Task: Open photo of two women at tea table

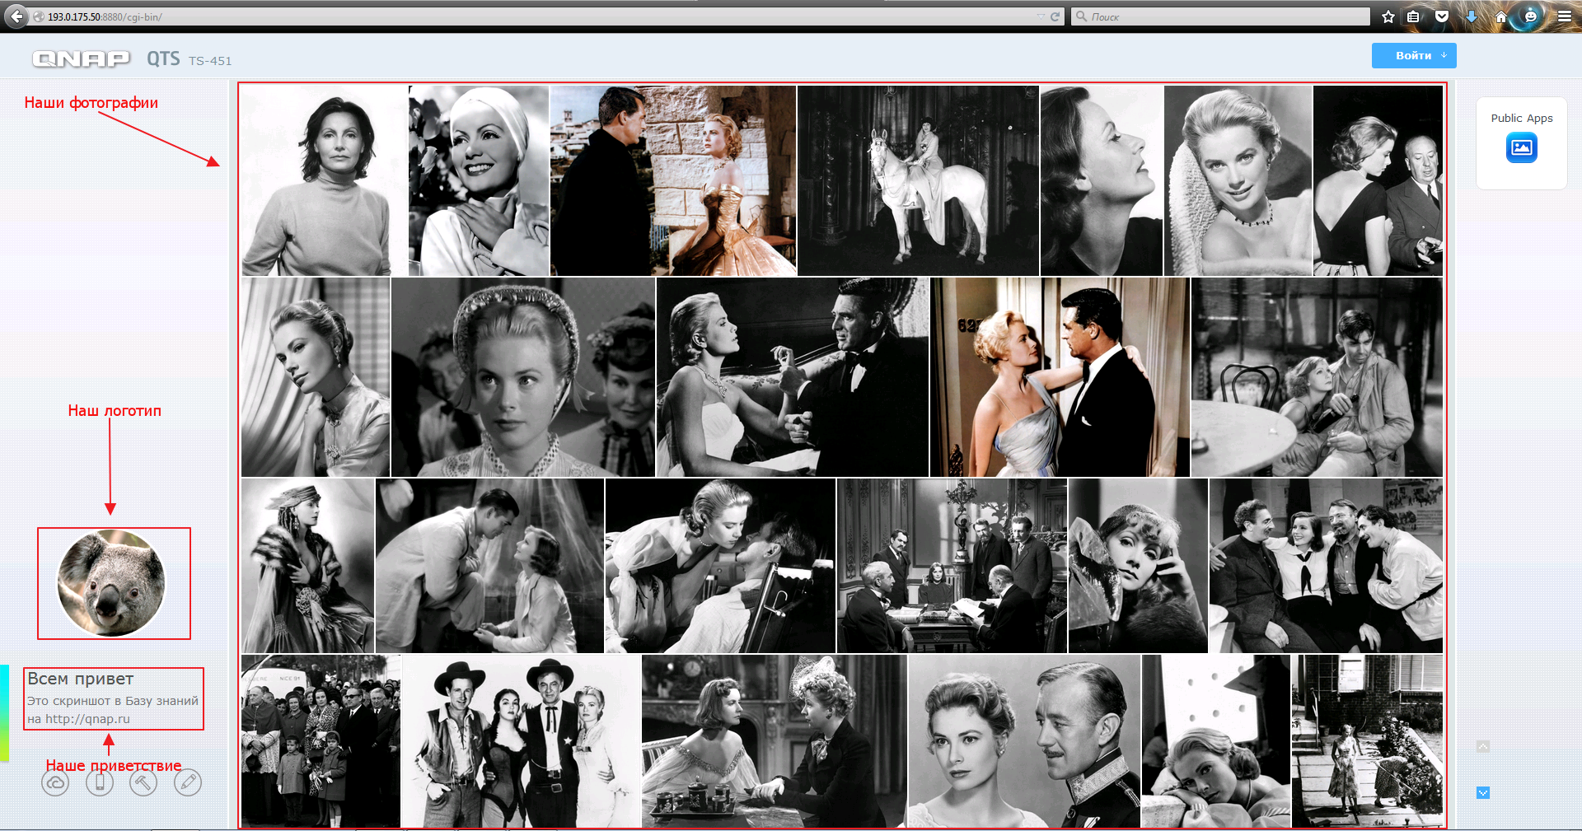Action: (774, 741)
